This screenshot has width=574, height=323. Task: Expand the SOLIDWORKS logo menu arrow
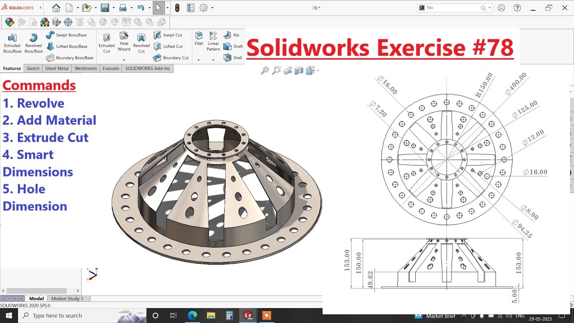(41, 8)
